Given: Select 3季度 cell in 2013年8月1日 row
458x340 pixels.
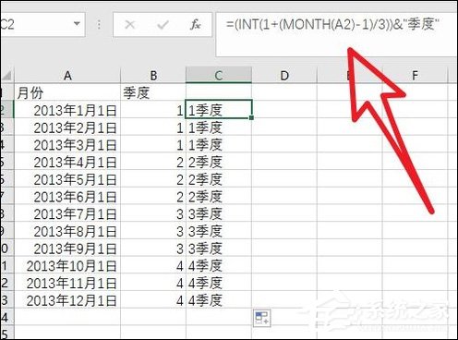Looking at the screenshot, I should [219, 231].
